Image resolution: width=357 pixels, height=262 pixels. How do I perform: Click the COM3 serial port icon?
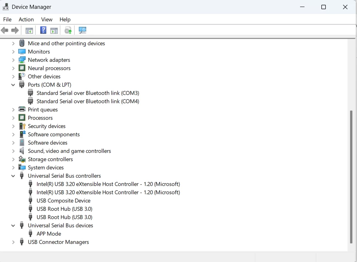[x=30, y=93]
